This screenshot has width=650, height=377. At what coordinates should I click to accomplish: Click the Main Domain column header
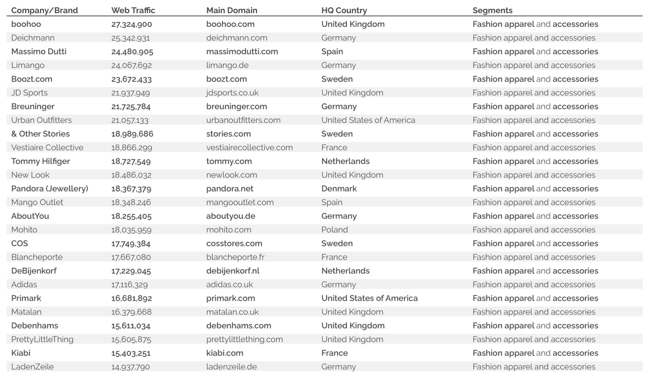[x=232, y=10]
